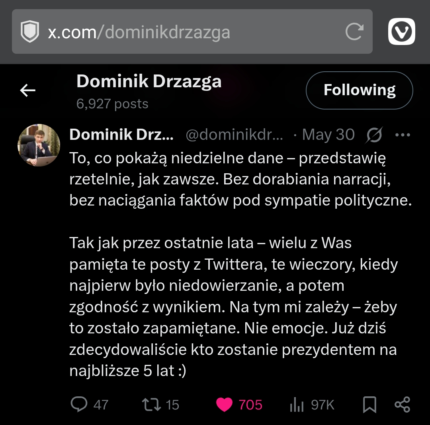Viewport: 430px width, 425px height.
Task: Tap the shield site-security icon
Action: pos(30,32)
